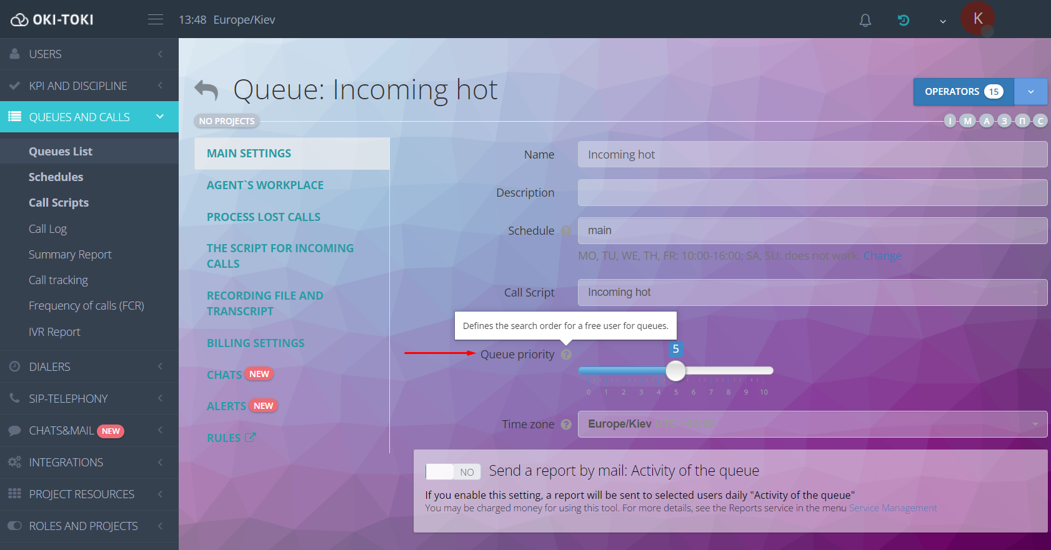Viewport: 1051px width, 550px height.
Task: Switch to Agent's Workplace settings tab
Action: click(x=265, y=185)
